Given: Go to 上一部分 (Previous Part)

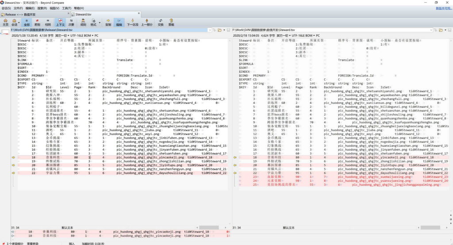Looking at the screenshot, I should pyautogui.click(x=147, y=22).
